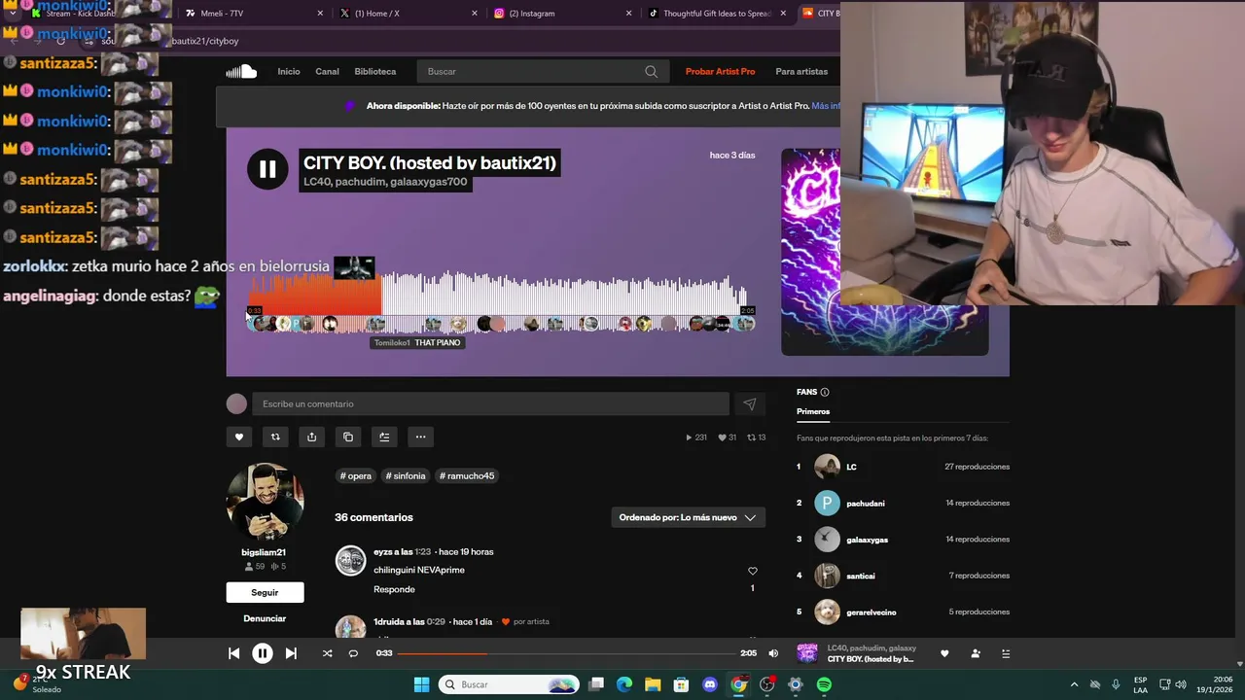Toggle shuffle in the player bar

[x=327, y=653]
